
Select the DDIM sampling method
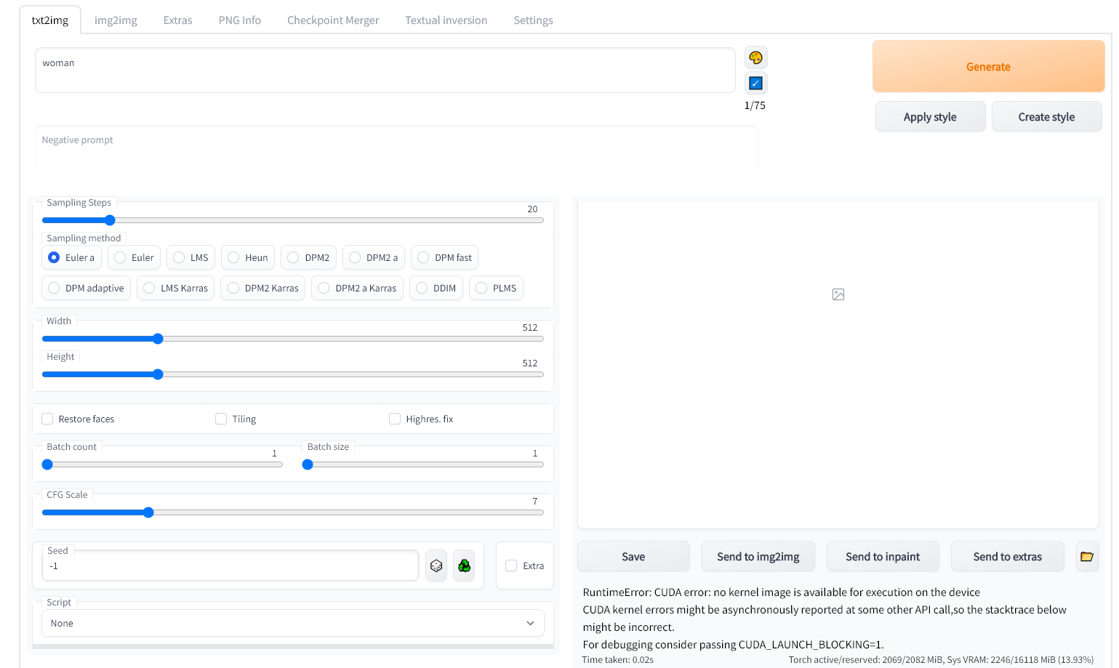coord(436,288)
